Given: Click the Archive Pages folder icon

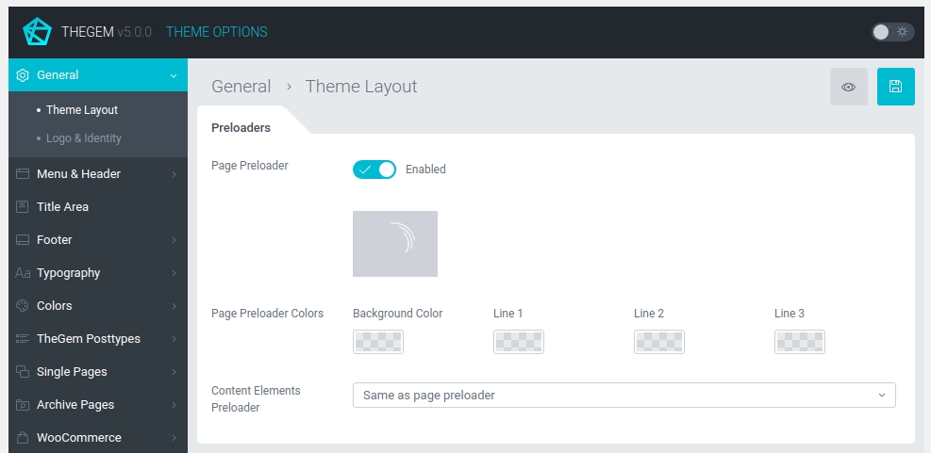Looking at the screenshot, I should [24, 405].
